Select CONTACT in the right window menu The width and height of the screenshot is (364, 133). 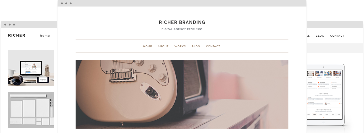pos(337,36)
